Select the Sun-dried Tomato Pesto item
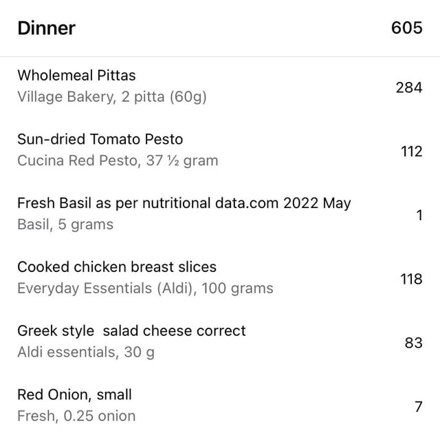 point(220,149)
